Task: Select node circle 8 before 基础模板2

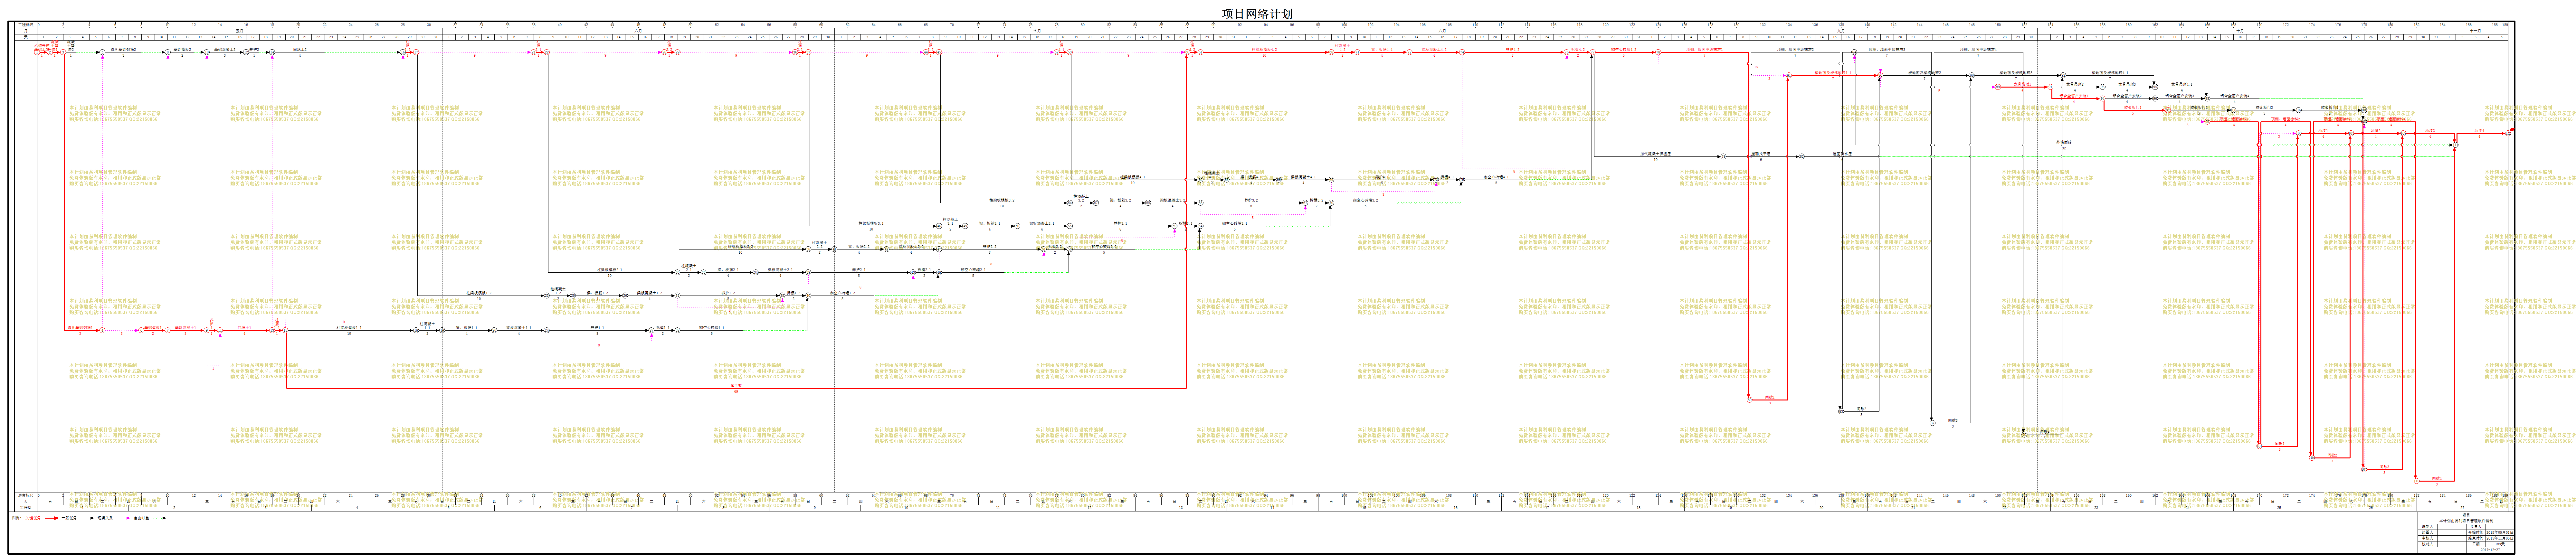Action: pyautogui.click(x=168, y=52)
